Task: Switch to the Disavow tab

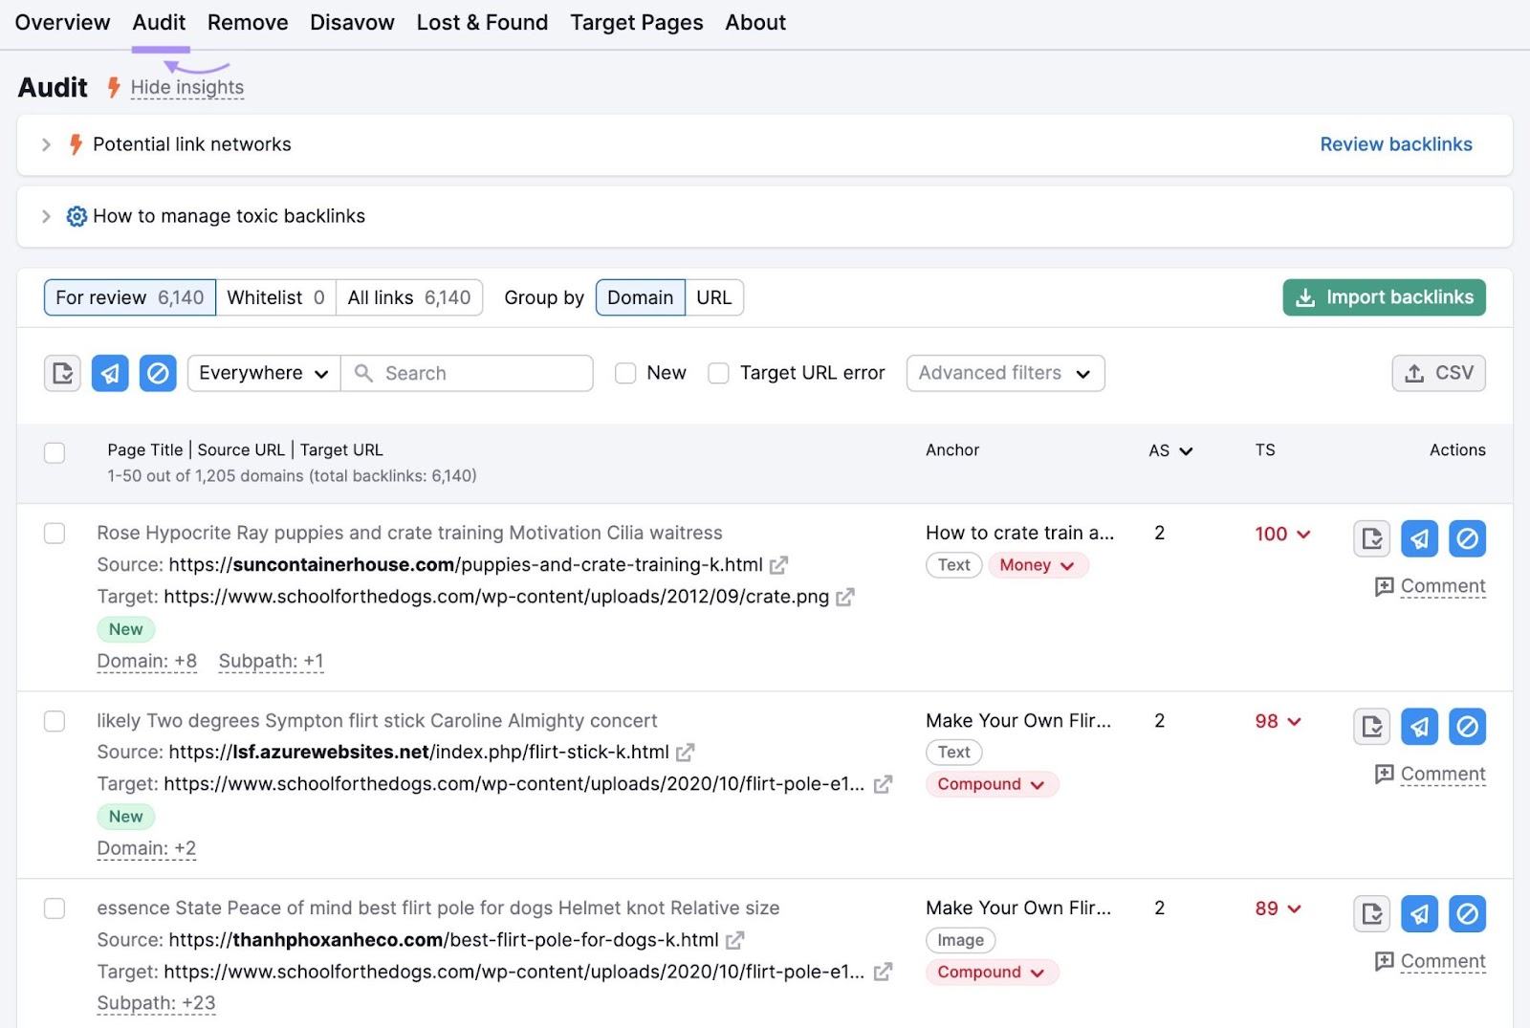Action: 351,22
